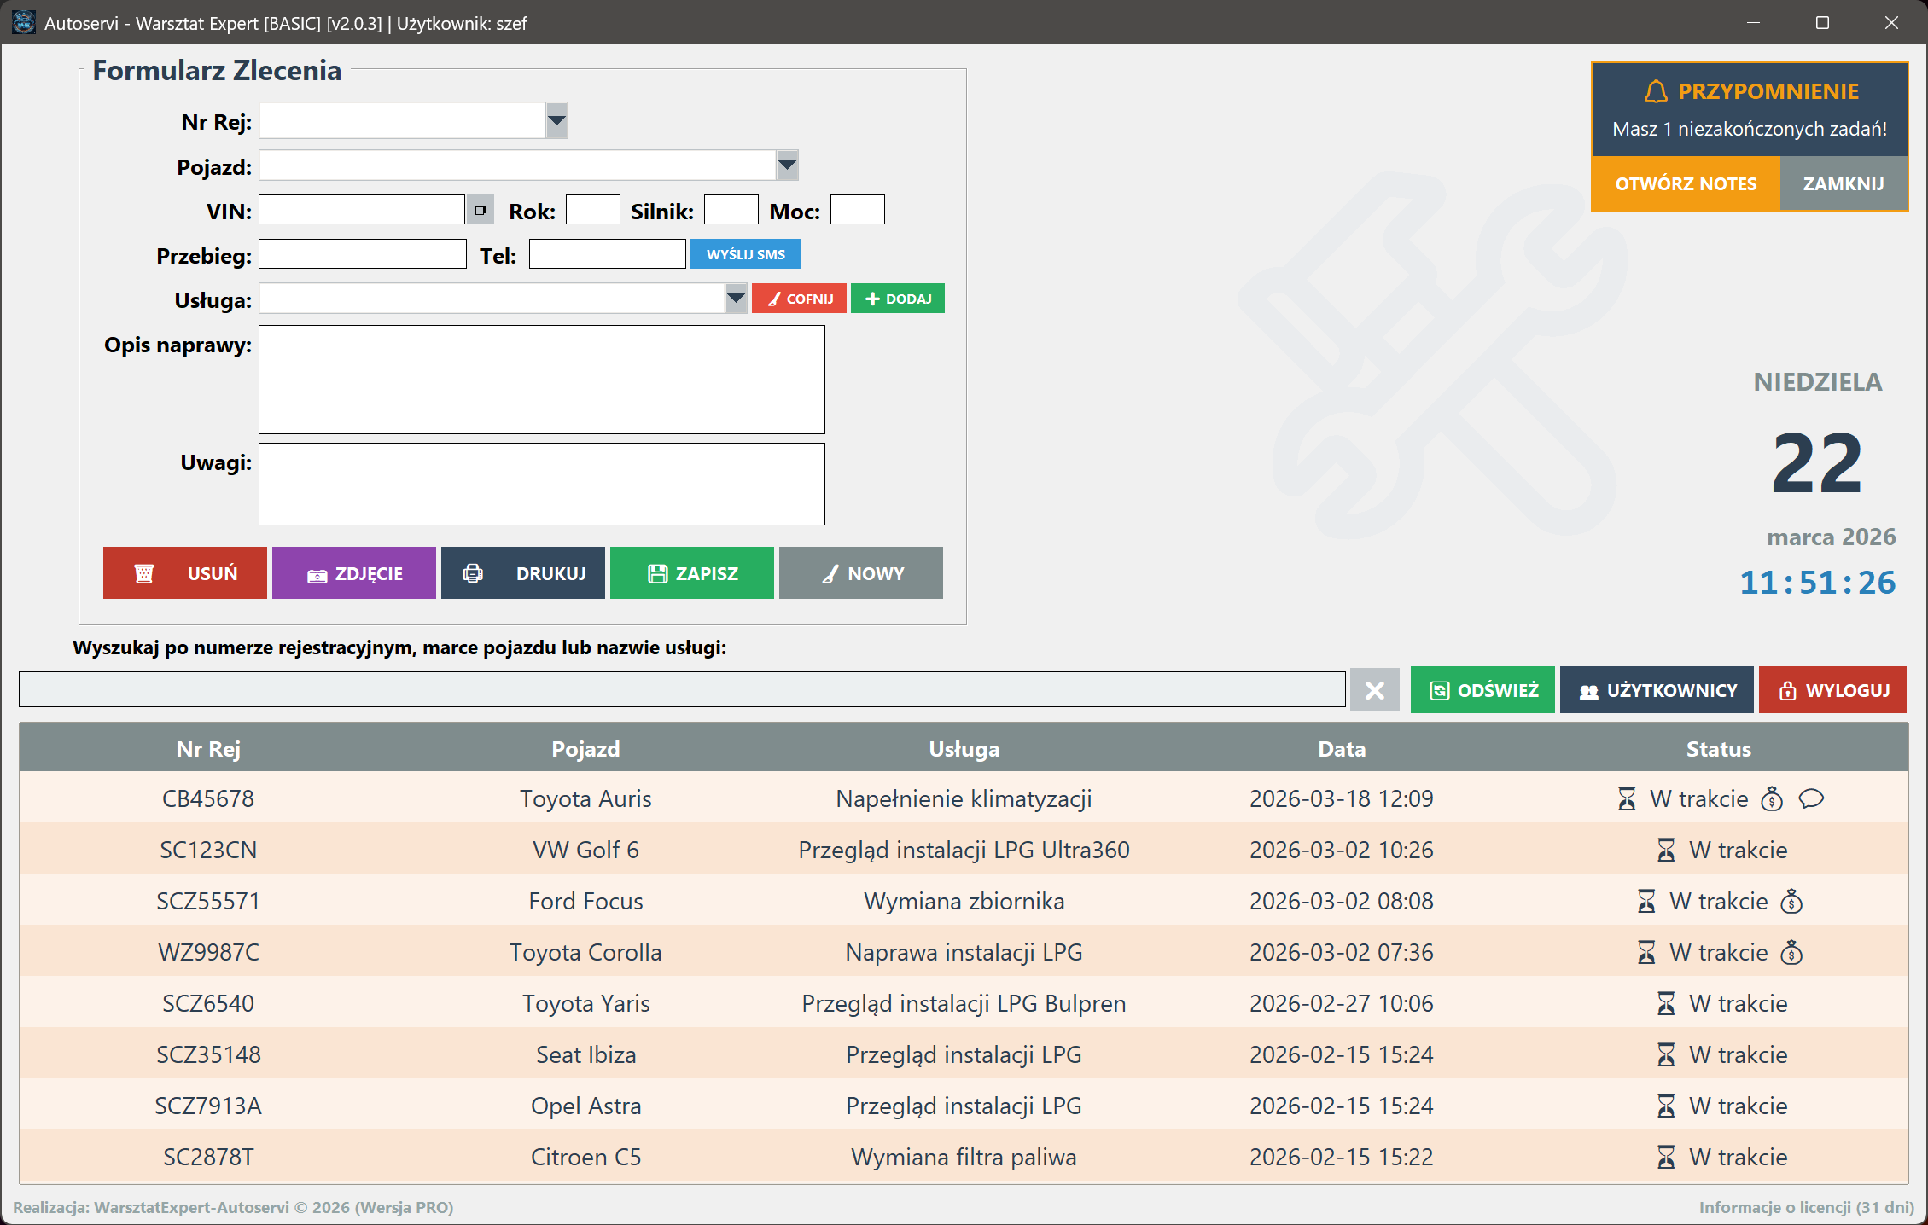The image size is (1928, 1225).
Task: Dismiss reminder with ZAMKNIJ button
Action: pos(1843,183)
